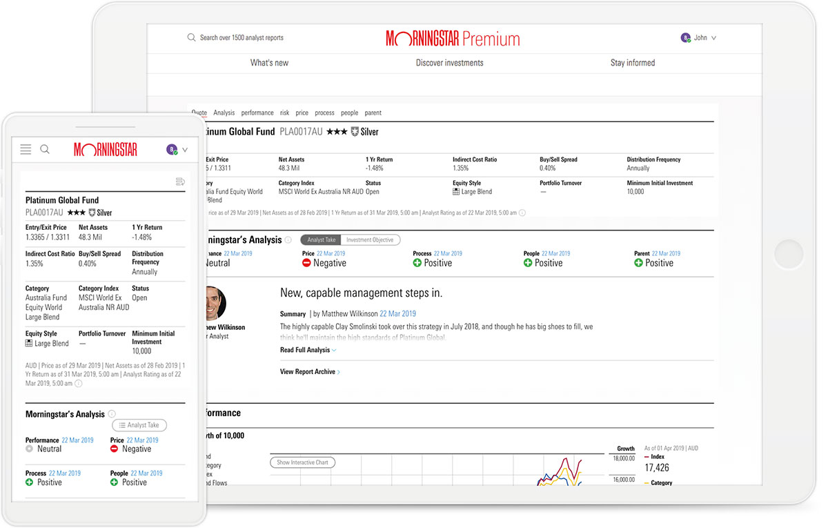
Task: Click the three-star rating on the tablet
Action: point(337,132)
